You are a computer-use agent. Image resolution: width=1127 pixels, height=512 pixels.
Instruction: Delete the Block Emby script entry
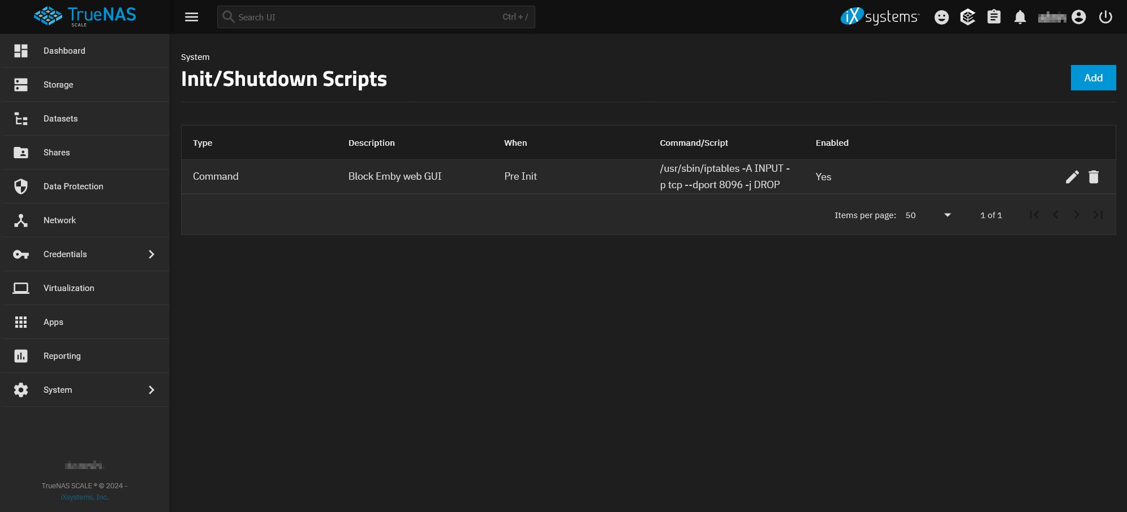coord(1094,177)
